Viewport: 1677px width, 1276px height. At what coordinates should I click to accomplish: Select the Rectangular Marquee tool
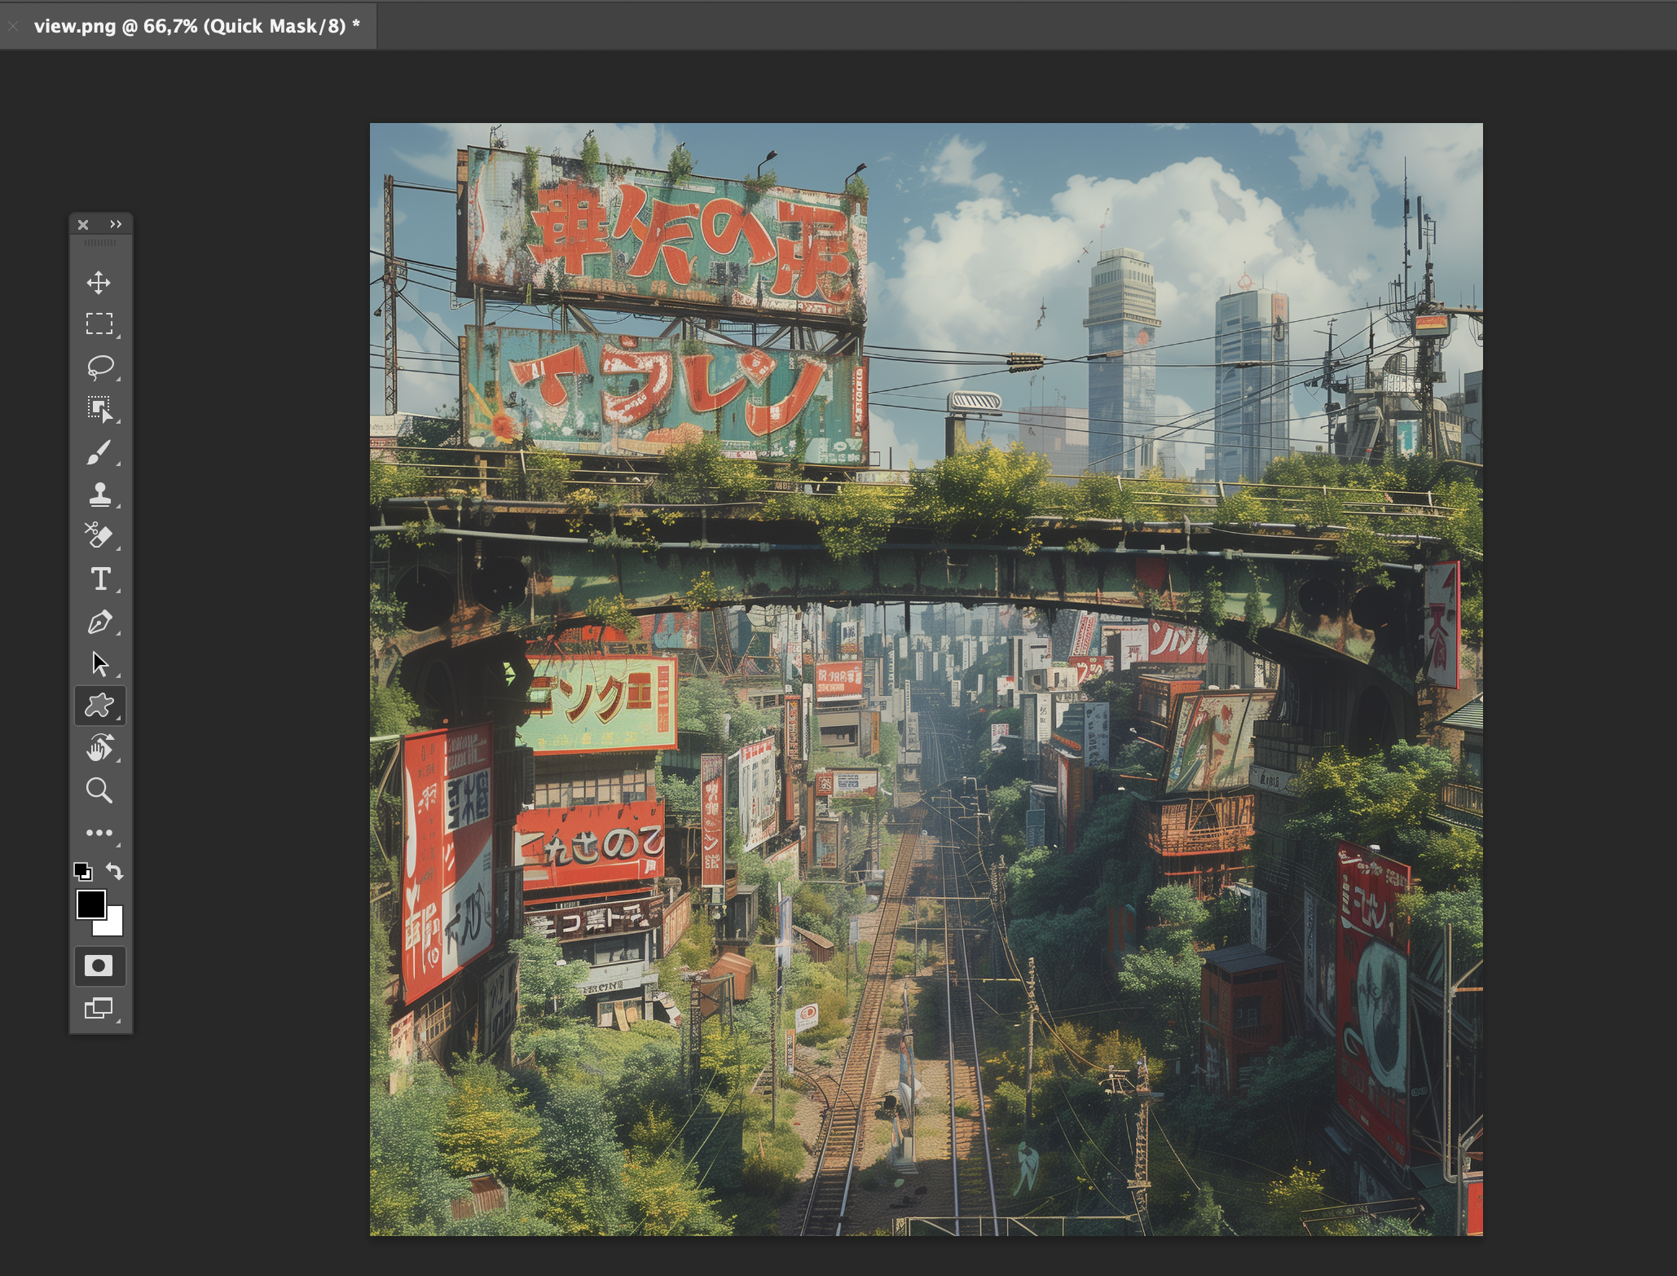coord(99,324)
